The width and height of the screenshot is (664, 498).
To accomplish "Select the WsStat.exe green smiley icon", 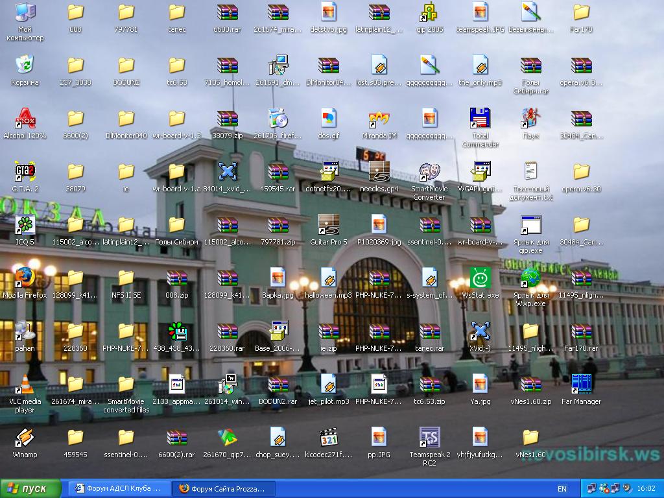I will [480, 279].
